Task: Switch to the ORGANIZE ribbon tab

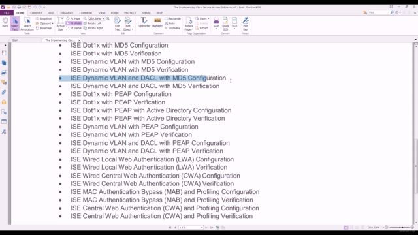Action: click(67, 13)
